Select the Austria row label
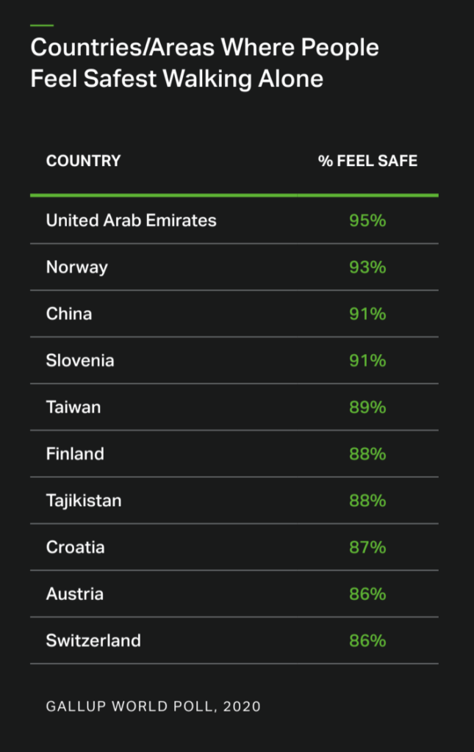This screenshot has width=474, height=752. [x=74, y=593]
